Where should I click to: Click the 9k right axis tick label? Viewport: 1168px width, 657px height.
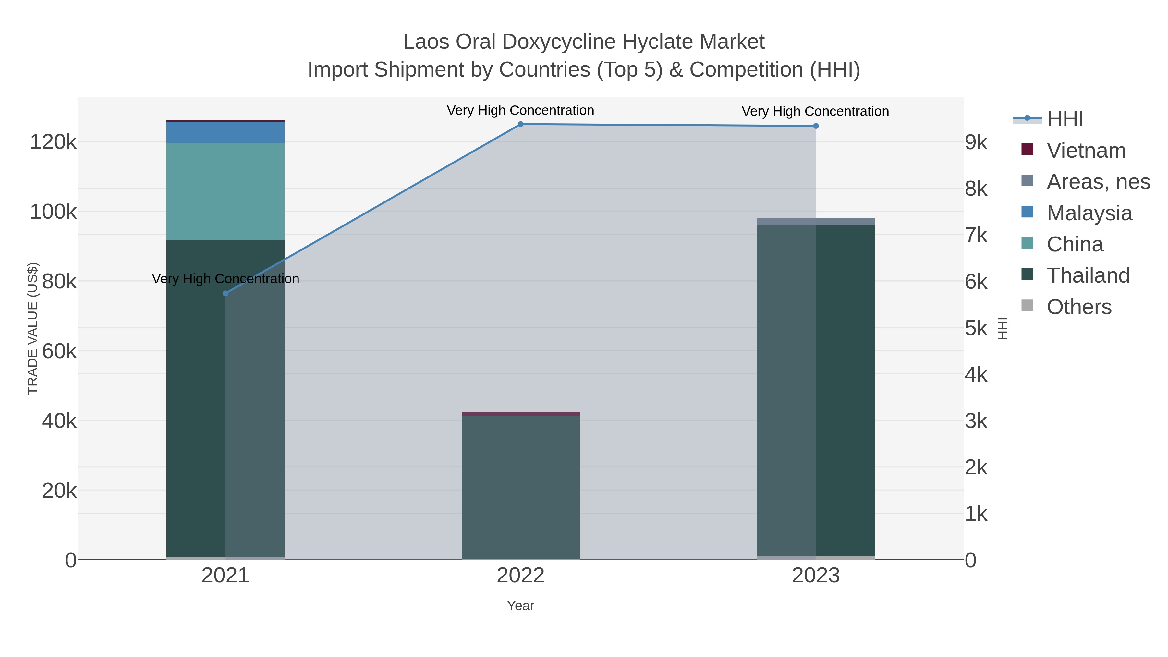click(x=976, y=142)
